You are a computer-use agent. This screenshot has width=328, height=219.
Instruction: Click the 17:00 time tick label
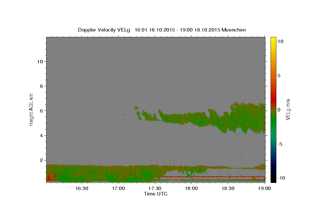coord(118,188)
